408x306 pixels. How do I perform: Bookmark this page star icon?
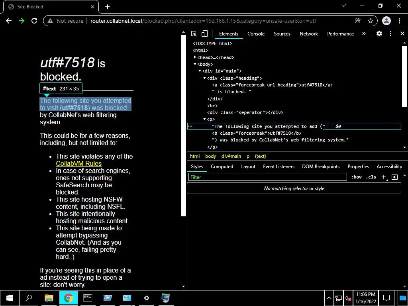tap(371, 21)
